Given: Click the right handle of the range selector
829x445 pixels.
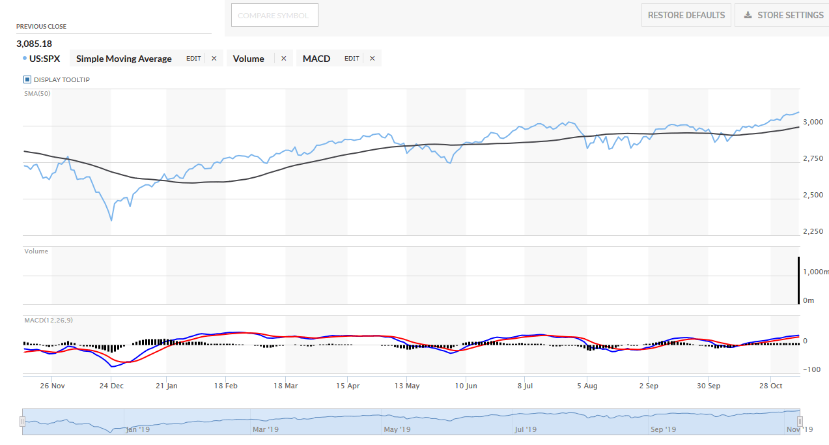Looking at the screenshot, I should click(x=799, y=420).
